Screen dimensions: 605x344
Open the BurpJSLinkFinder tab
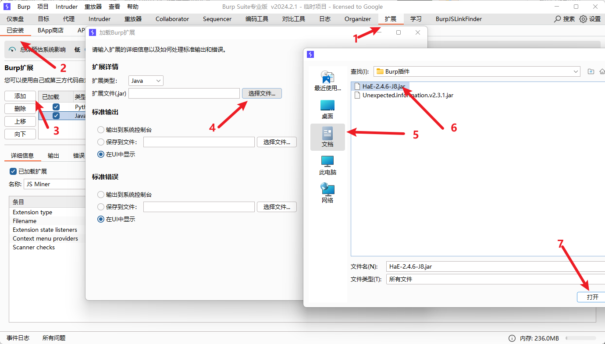click(x=459, y=19)
